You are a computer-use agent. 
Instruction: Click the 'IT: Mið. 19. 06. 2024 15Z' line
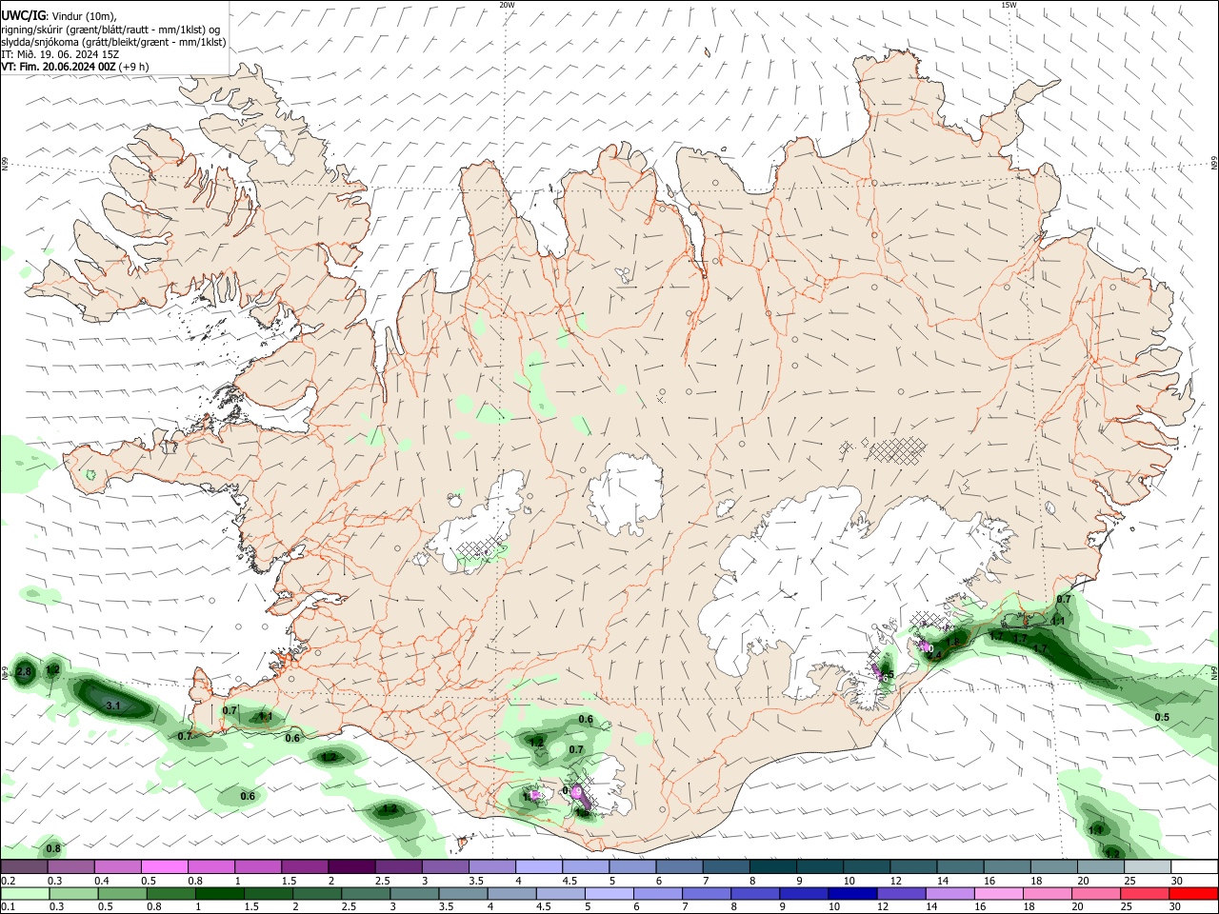pyautogui.click(x=60, y=54)
